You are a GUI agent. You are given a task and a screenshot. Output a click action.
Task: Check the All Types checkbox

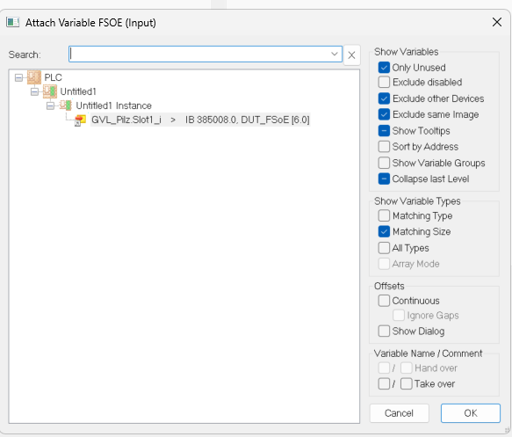(x=384, y=248)
